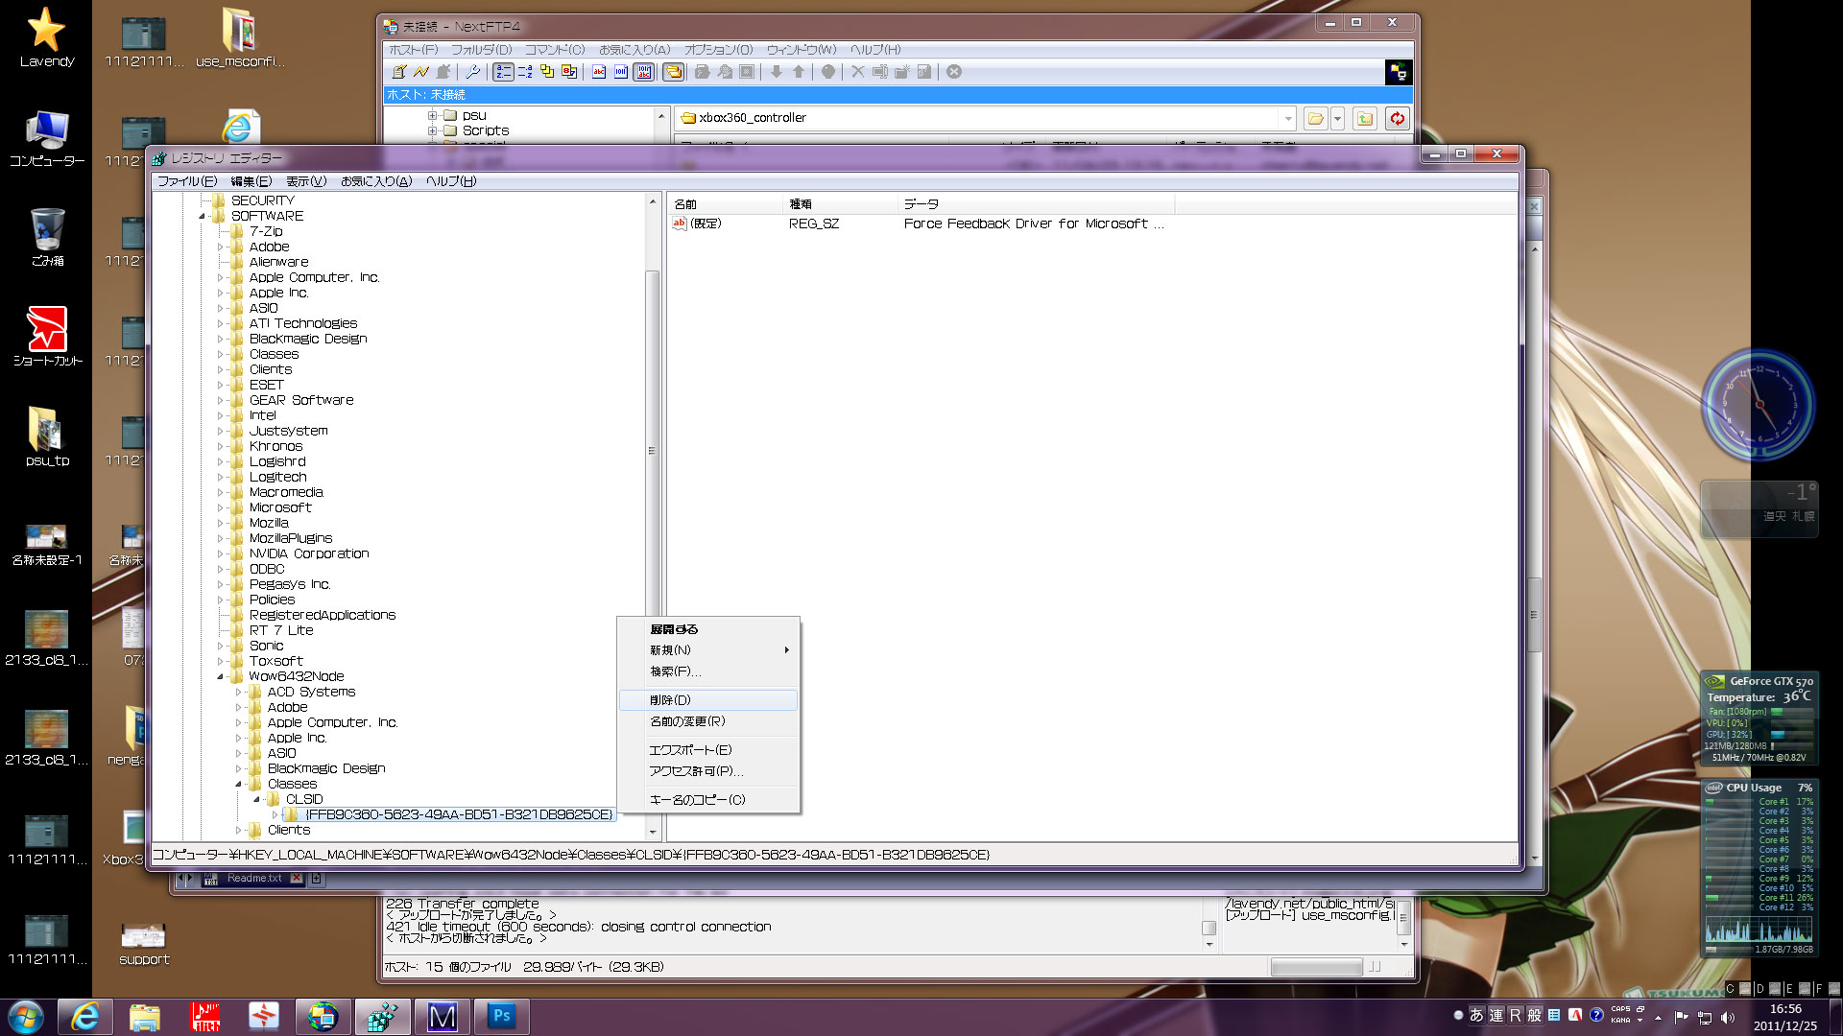Expand the Microsoft registry key
This screenshot has width=1843, height=1036.
[x=221, y=508]
